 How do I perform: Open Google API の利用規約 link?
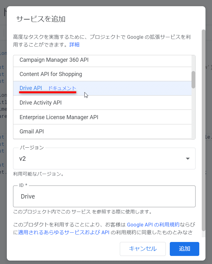153,225
